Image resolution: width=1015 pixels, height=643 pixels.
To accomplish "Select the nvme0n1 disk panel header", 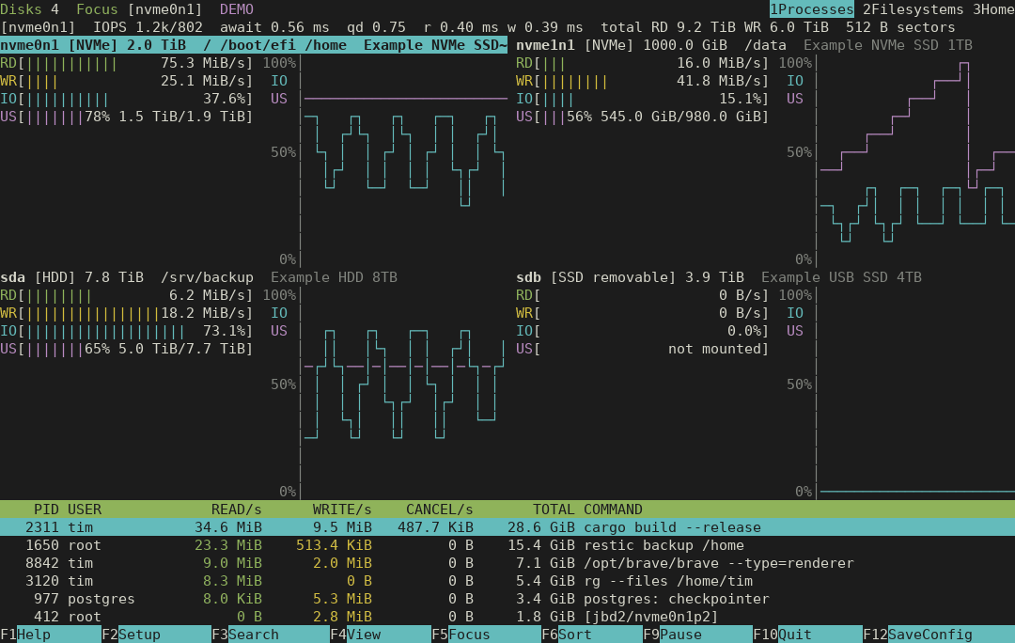I will pyautogui.click(x=254, y=45).
